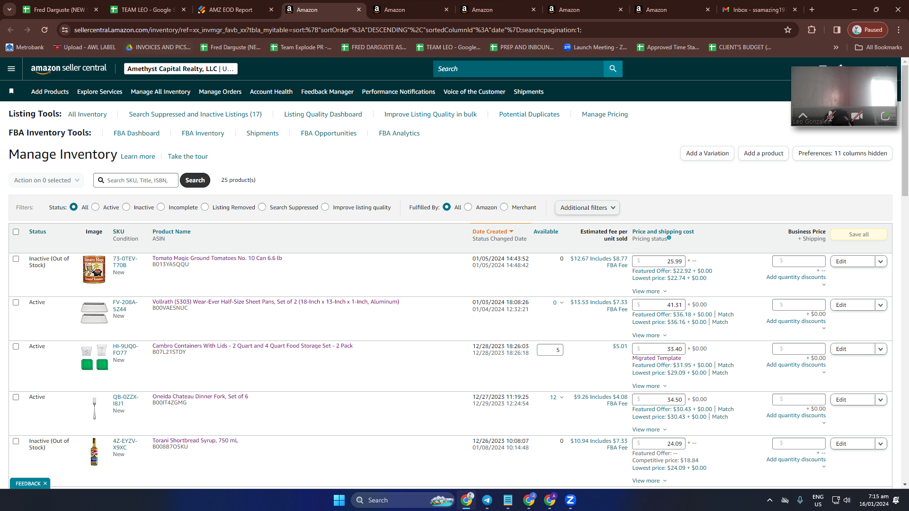Screen dimensions: 909x511
Task: Show hidden system tray icons
Action: [x=770, y=500]
